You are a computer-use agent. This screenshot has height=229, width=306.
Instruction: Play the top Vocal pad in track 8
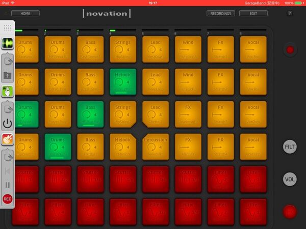253,49
